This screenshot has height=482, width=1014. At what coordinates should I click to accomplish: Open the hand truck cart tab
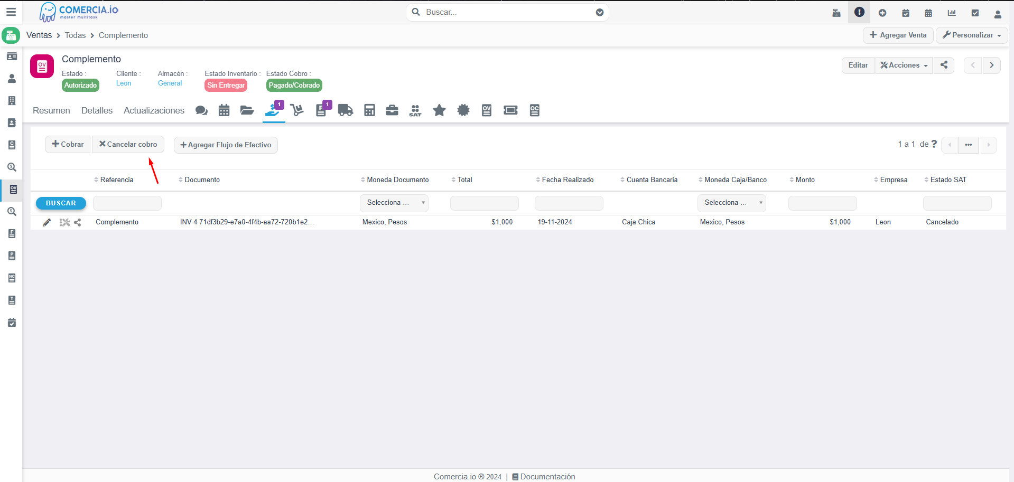297,110
